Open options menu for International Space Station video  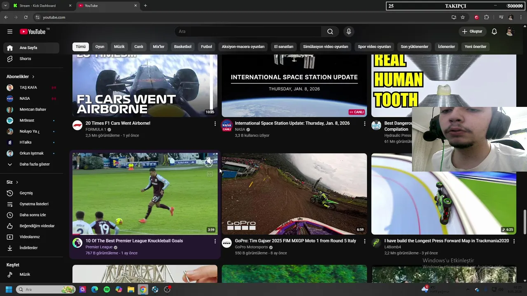click(x=364, y=123)
